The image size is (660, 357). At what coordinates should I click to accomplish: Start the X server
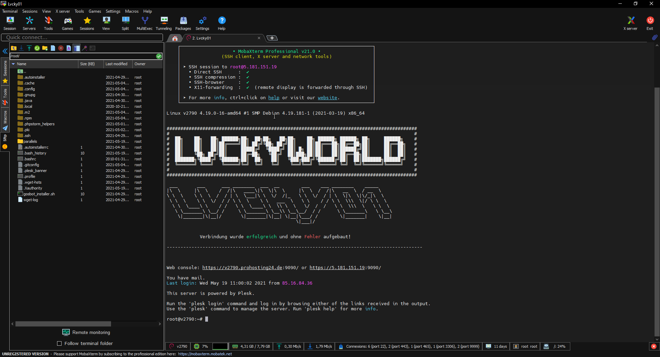(x=630, y=23)
